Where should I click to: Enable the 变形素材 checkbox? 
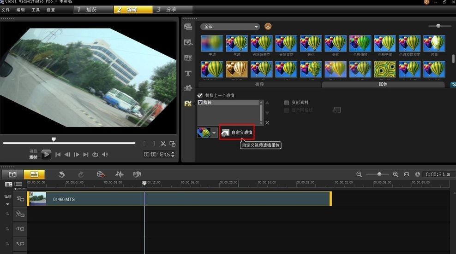[287, 103]
